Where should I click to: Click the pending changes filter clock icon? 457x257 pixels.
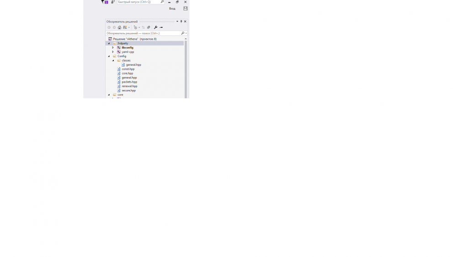(135, 27)
